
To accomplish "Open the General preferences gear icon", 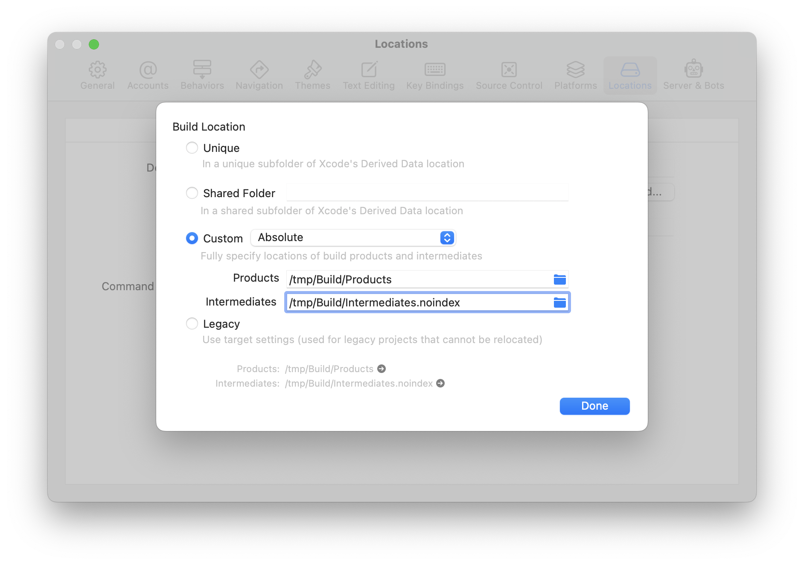I will pyautogui.click(x=97, y=70).
